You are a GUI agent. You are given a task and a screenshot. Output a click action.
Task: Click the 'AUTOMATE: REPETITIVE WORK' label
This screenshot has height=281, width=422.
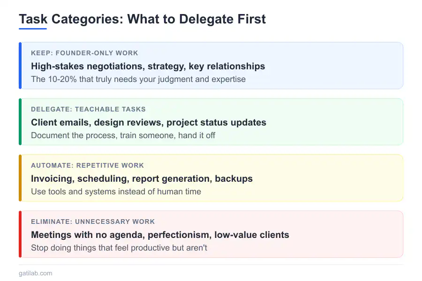point(87,165)
